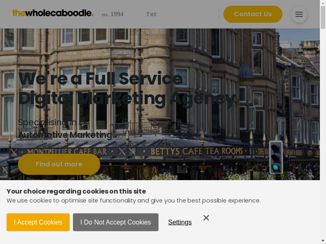Decline via I Do Not Accept Cookies
The height and width of the screenshot is (244, 326).
116,222
